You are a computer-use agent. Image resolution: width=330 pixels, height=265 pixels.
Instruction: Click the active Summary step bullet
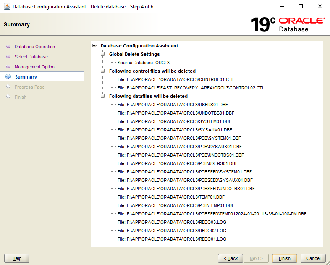coord(8,77)
